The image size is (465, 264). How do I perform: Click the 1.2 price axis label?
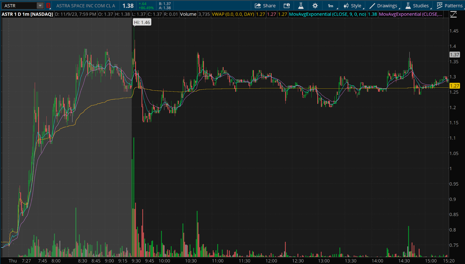453,108
